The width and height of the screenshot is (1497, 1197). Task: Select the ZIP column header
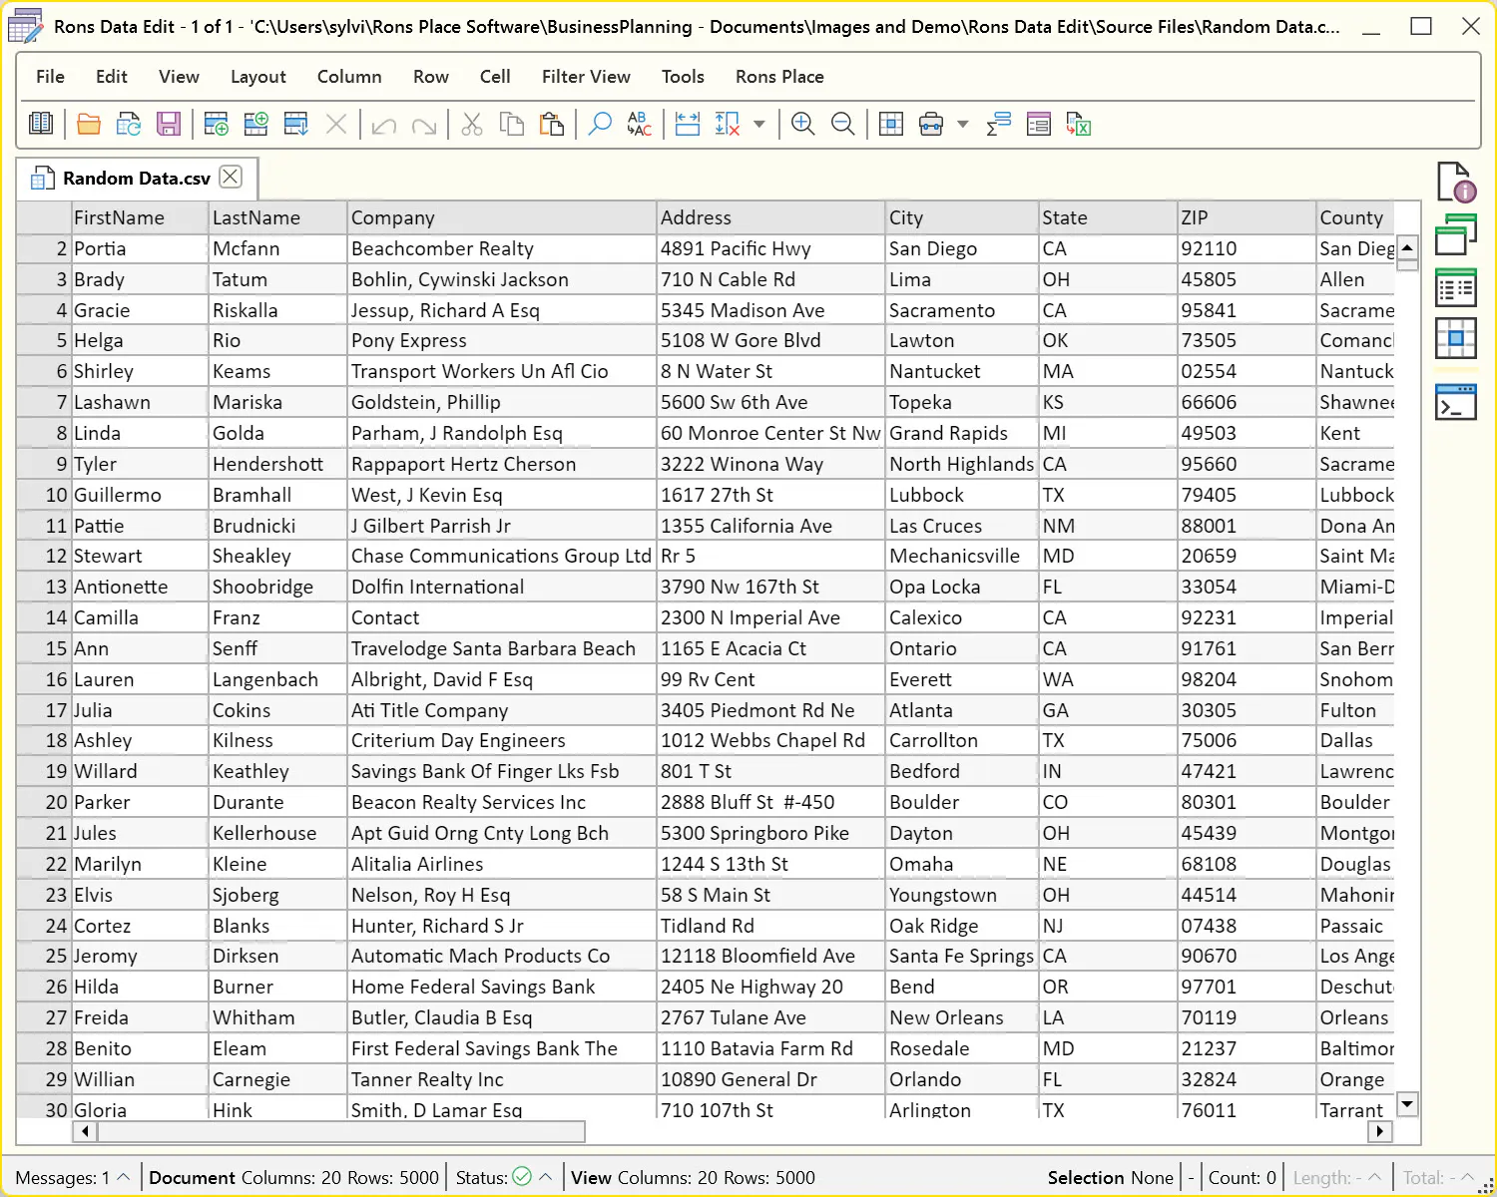click(1247, 217)
